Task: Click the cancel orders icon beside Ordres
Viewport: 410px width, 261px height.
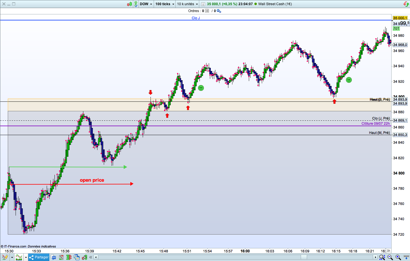Action: [x=207, y=11]
